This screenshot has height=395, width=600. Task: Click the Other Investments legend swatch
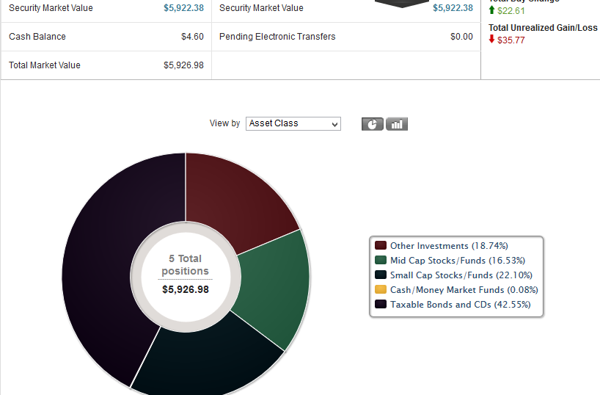[381, 245]
